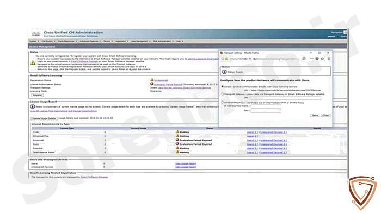Open the User Management dropdown menu

pyautogui.click(x=141, y=41)
